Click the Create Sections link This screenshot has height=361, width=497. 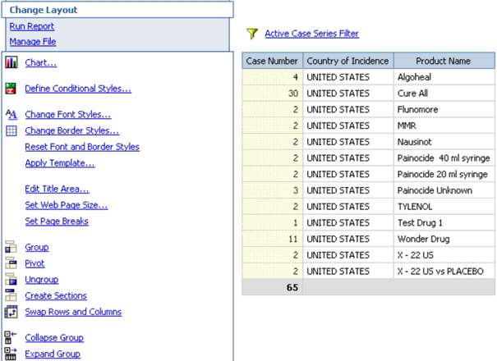point(56,295)
